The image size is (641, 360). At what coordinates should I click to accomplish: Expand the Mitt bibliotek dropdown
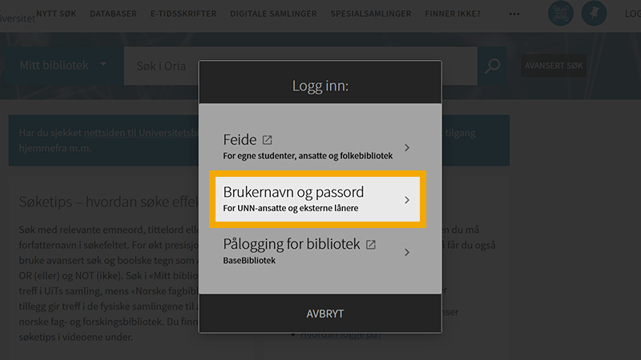click(x=63, y=66)
